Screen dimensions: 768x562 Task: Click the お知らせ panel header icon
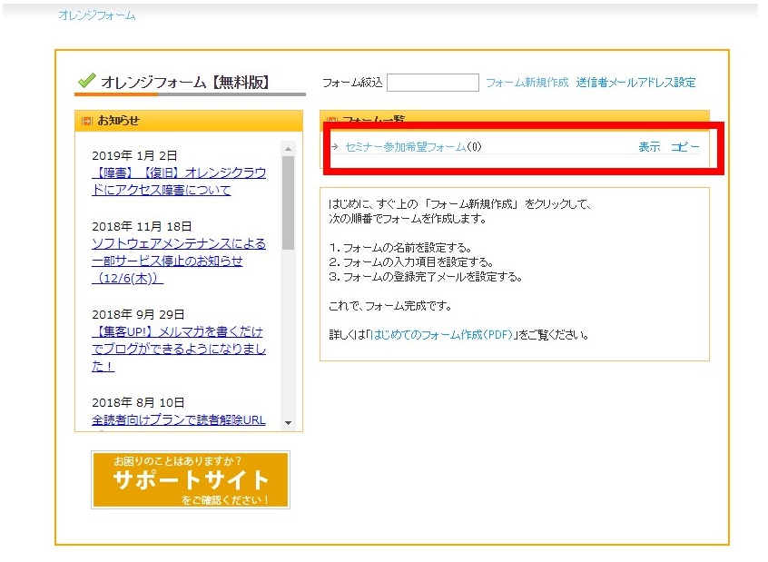87,121
